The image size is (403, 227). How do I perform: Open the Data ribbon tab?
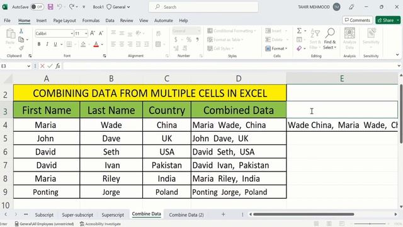coord(110,20)
